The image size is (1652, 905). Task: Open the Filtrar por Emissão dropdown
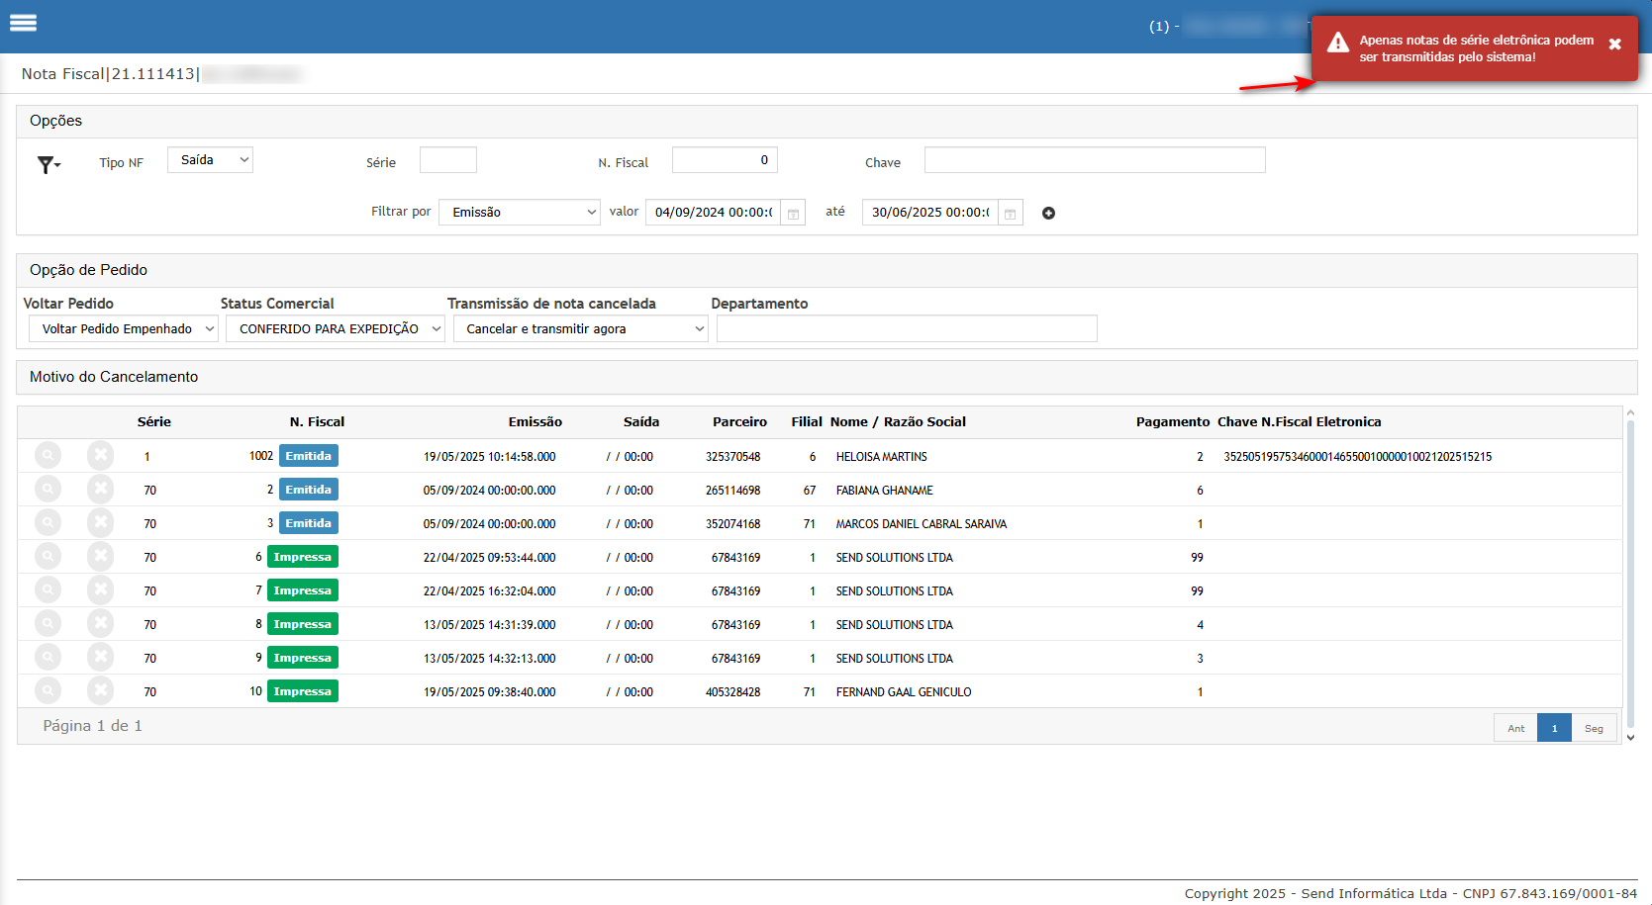(520, 213)
